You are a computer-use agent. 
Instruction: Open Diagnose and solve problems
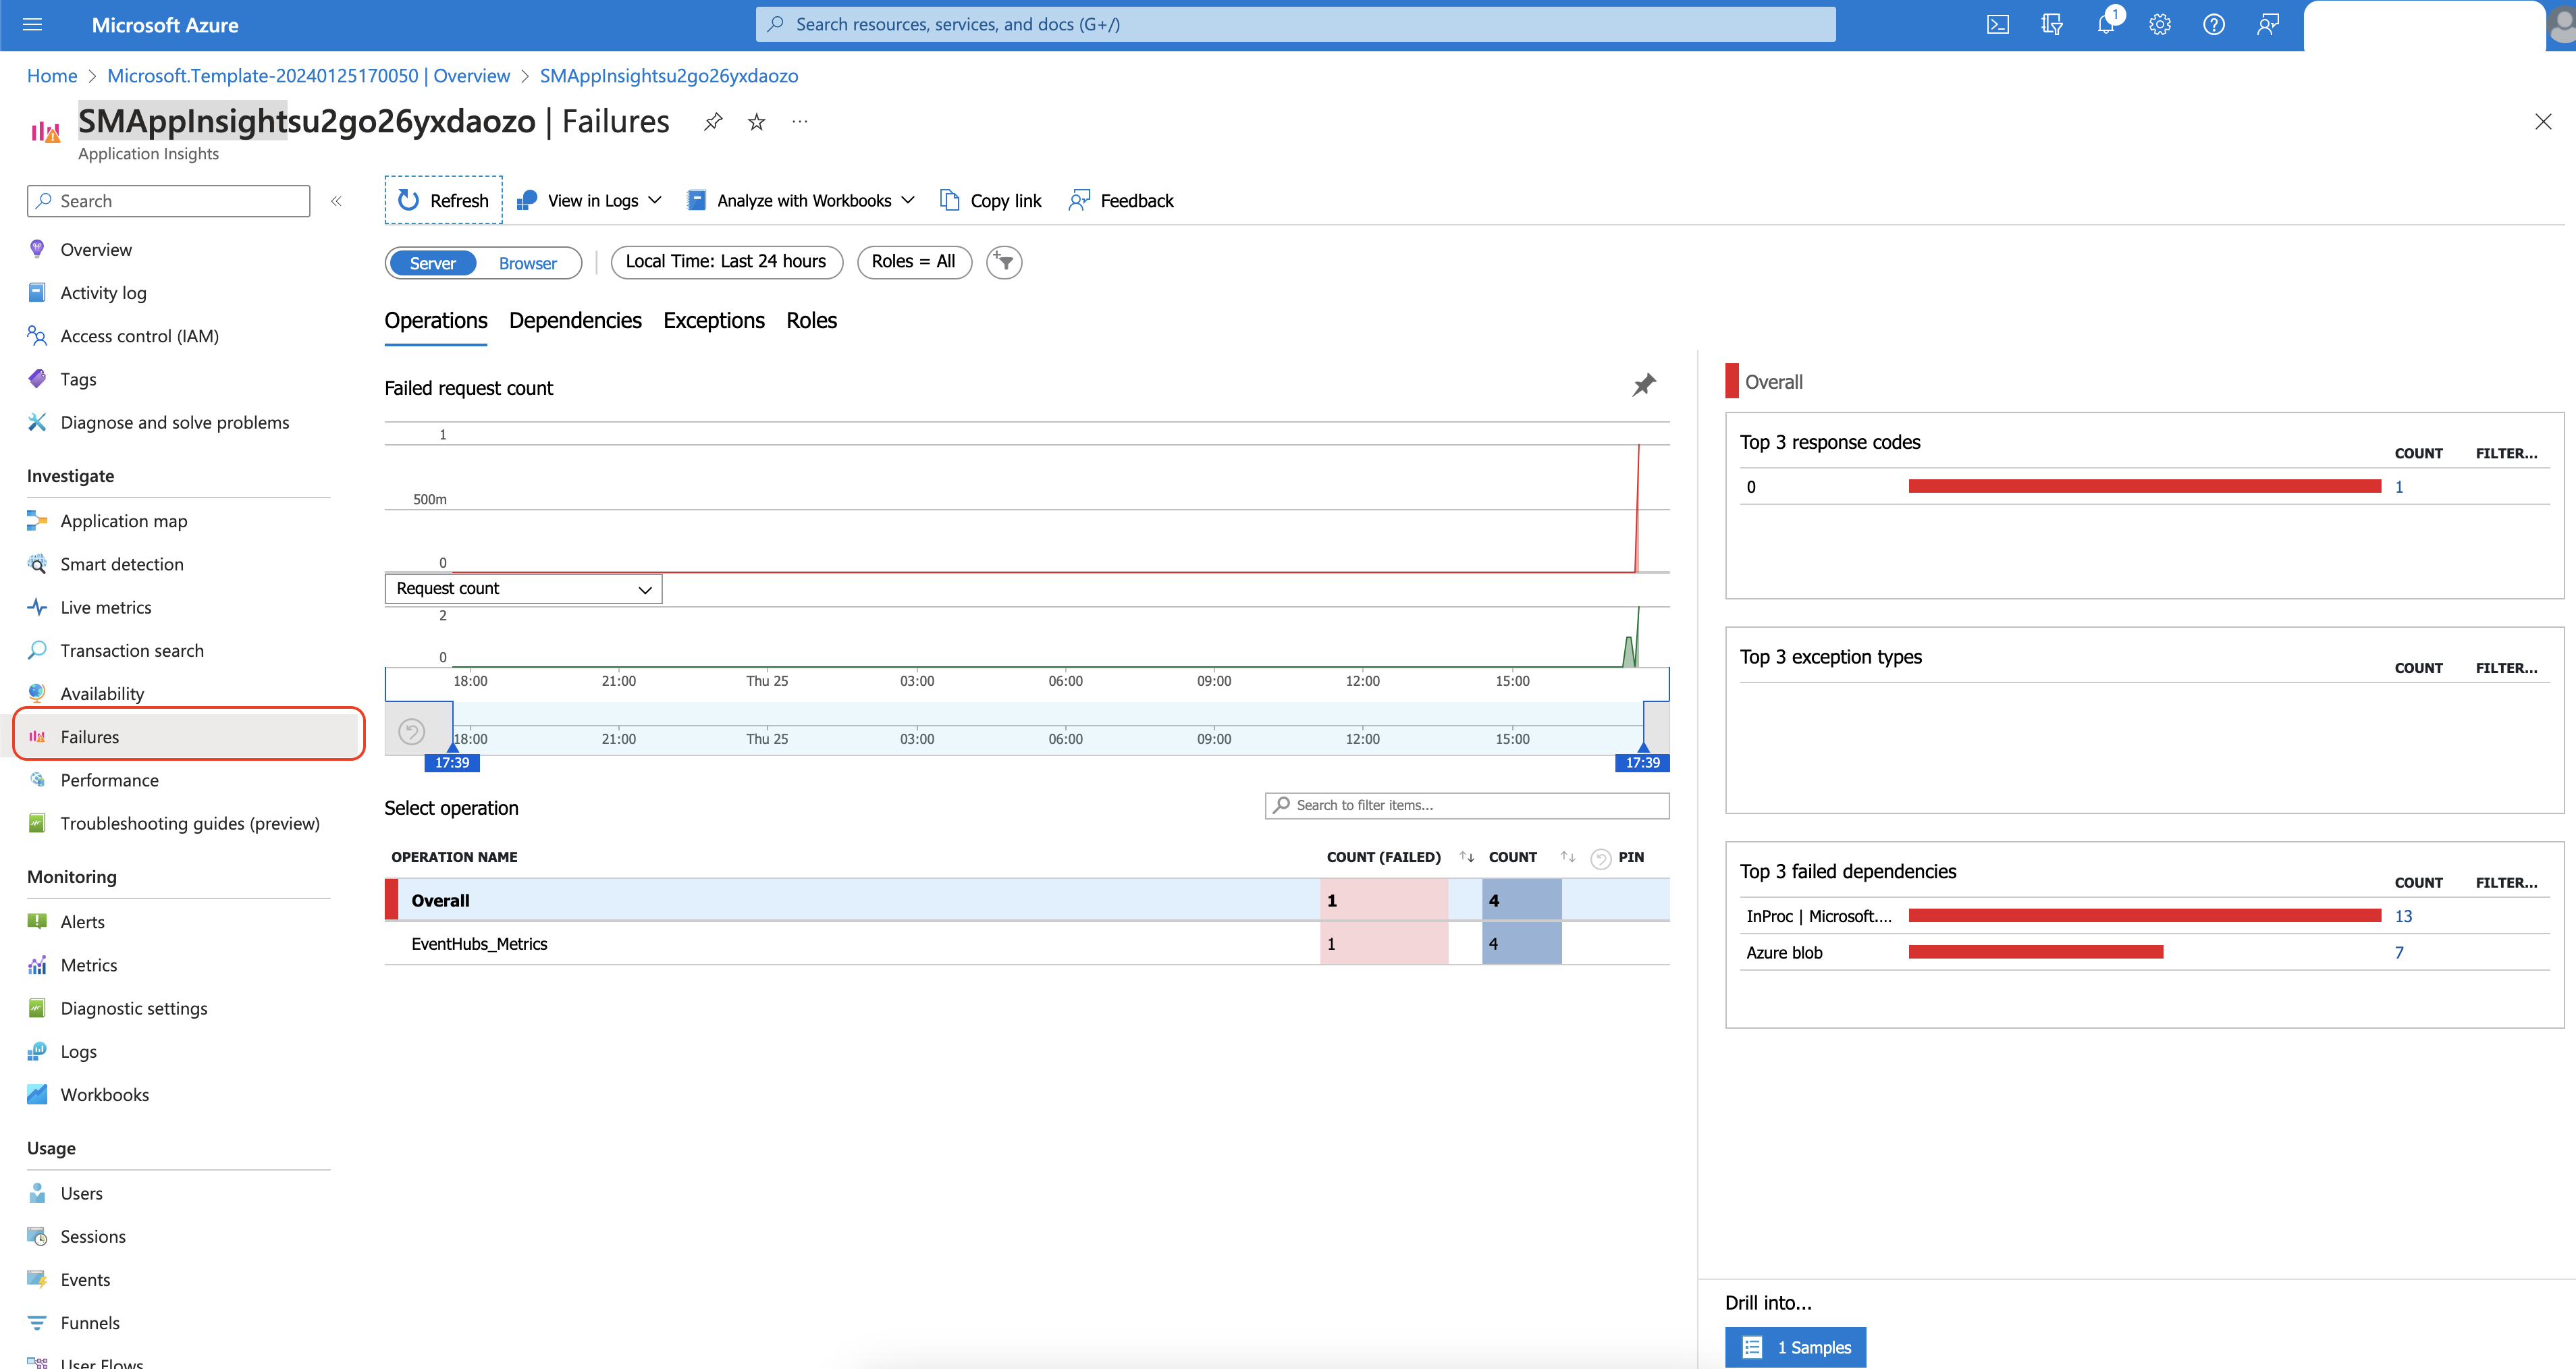(x=174, y=422)
